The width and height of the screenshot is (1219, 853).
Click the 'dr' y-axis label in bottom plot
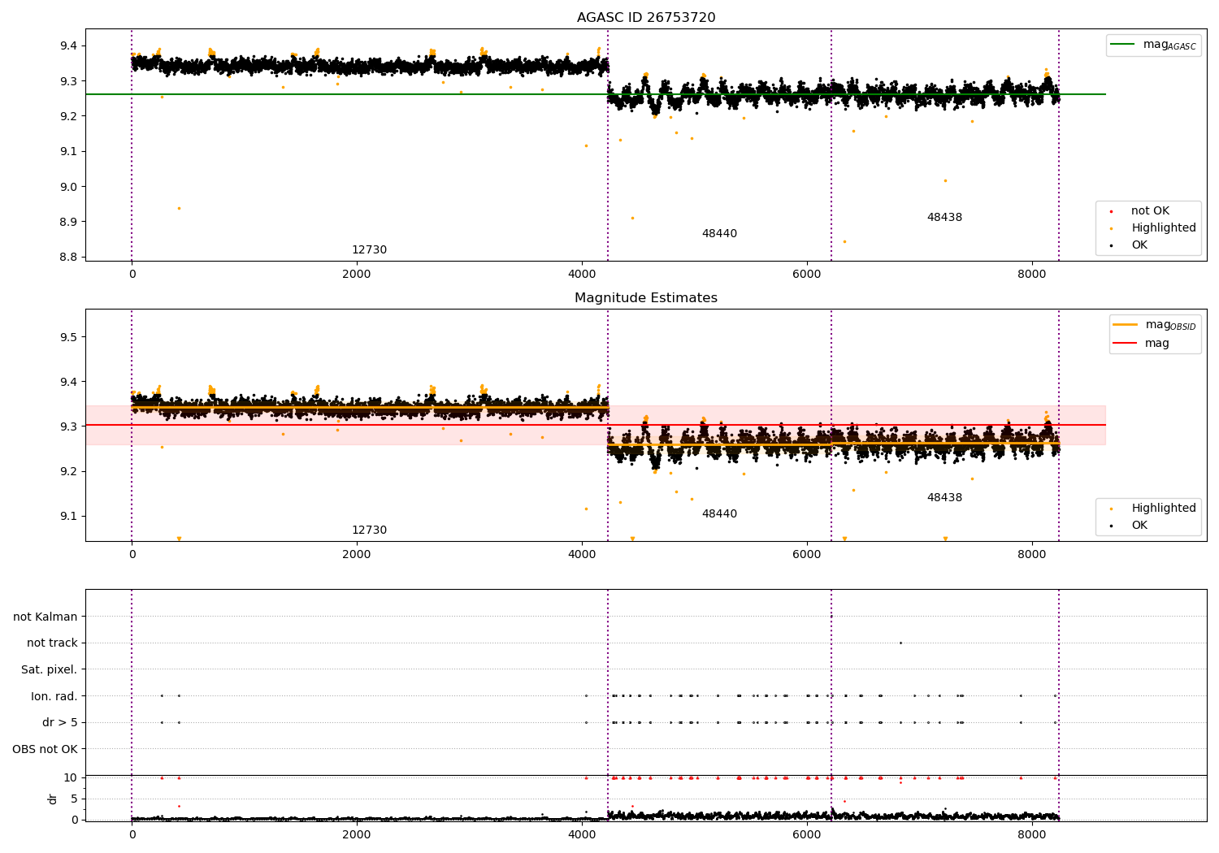pyautogui.click(x=53, y=799)
